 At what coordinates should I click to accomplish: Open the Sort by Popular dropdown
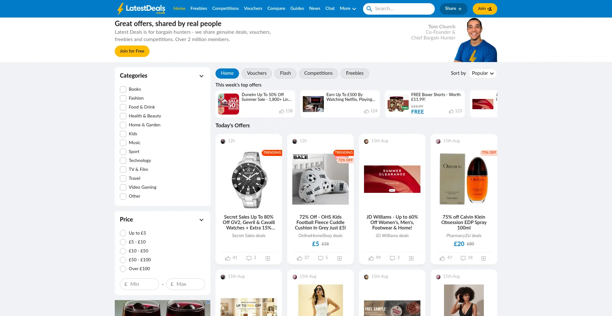tap(483, 74)
